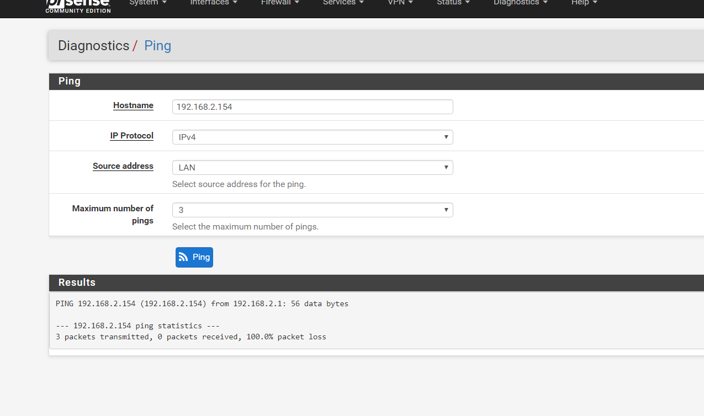Focus the Hostname input field

(313, 107)
